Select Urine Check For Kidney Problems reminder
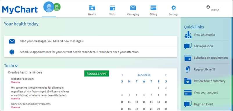The height and width of the screenshot is (111, 233). [x=31, y=104]
